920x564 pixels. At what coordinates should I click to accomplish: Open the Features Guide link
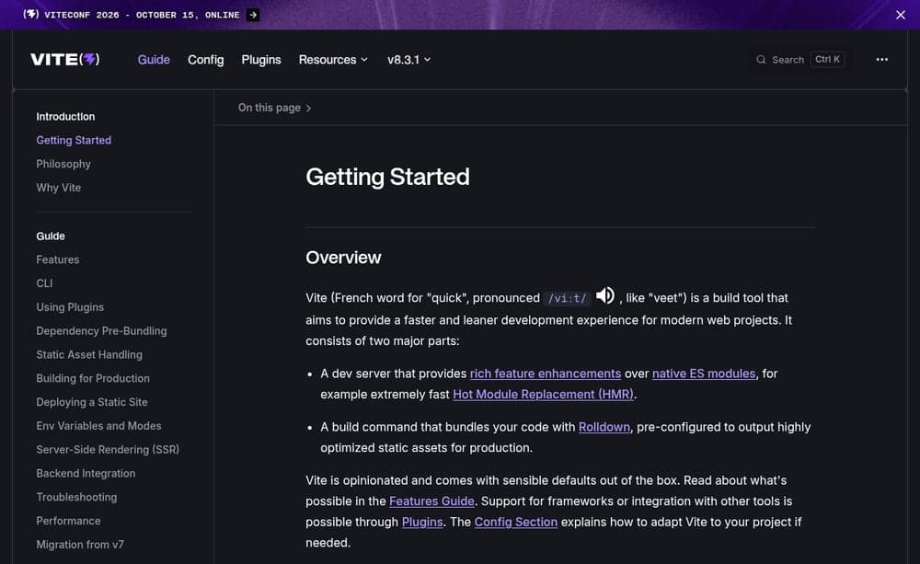[431, 501]
